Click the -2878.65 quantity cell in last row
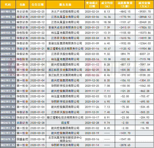This screenshot has height=148, width=154. 125,145
